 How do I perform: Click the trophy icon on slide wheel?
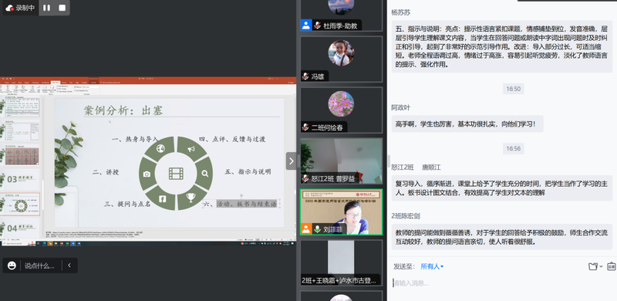click(x=190, y=198)
